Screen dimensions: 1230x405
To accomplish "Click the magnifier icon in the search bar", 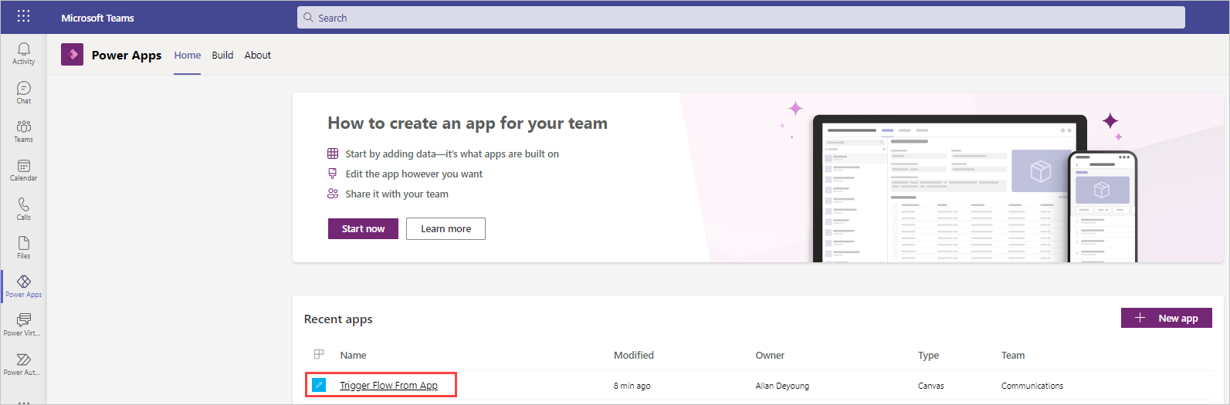I will pyautogui.click(x=309, y=17).
